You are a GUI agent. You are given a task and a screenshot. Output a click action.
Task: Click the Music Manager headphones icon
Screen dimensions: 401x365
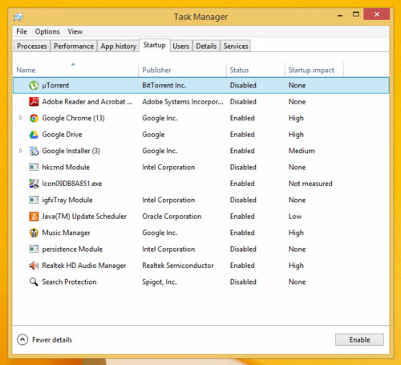click(x=34, y=233)
